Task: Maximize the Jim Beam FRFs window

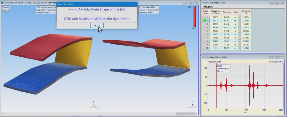Action: coord(278,57)
